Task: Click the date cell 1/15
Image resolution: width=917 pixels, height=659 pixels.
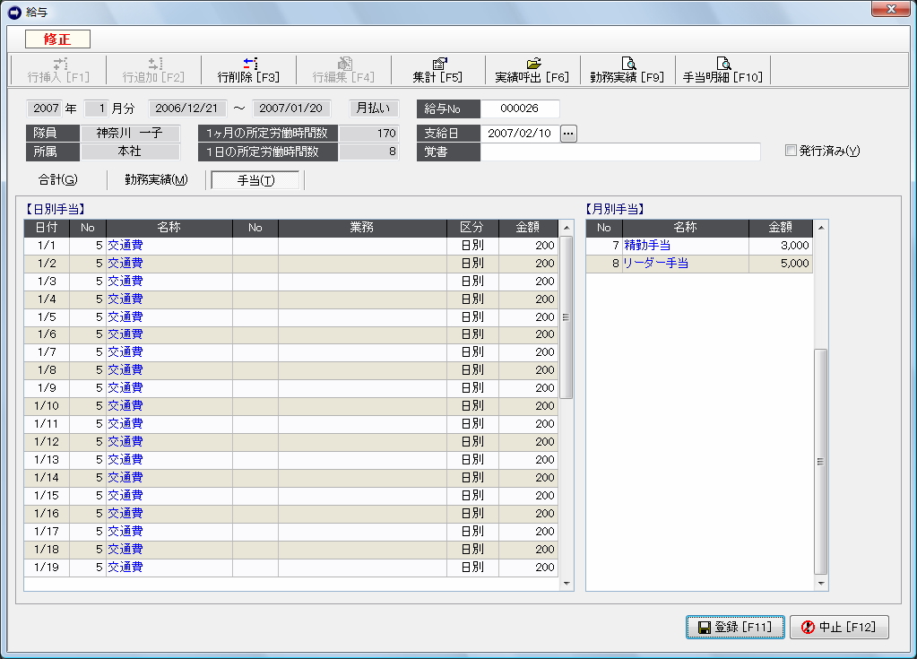Action: coord(47,495)
